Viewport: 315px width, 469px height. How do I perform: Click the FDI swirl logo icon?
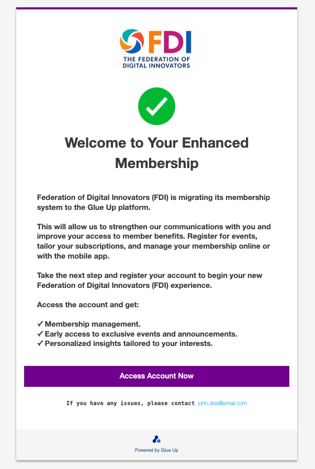[132, 41]
